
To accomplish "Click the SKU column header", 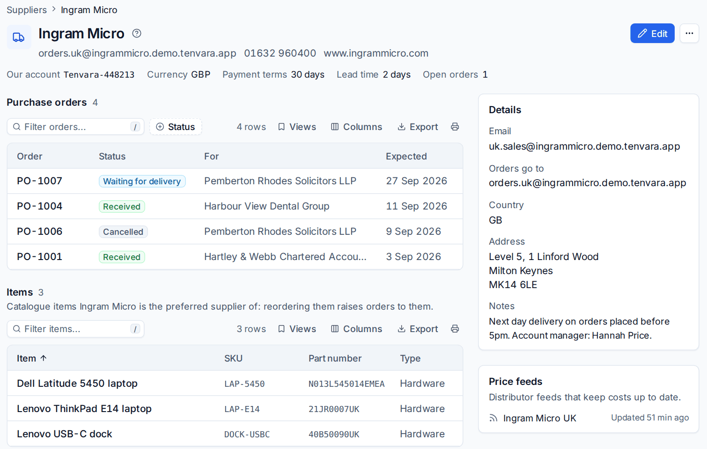I will 233,358.
